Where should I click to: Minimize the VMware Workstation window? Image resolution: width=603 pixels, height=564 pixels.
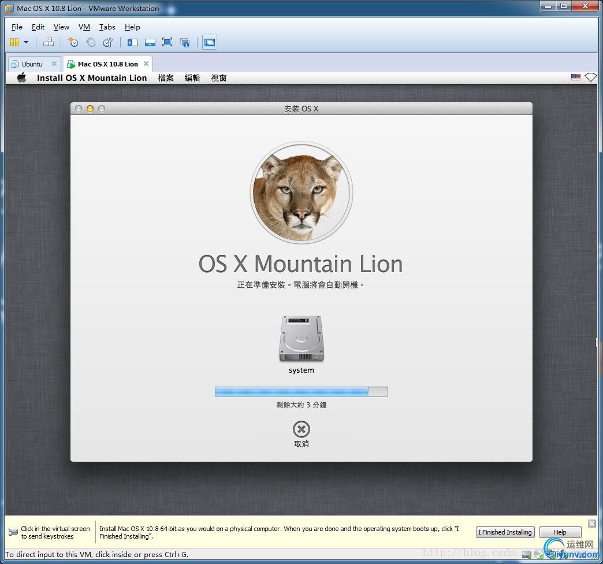pos(548,6)
